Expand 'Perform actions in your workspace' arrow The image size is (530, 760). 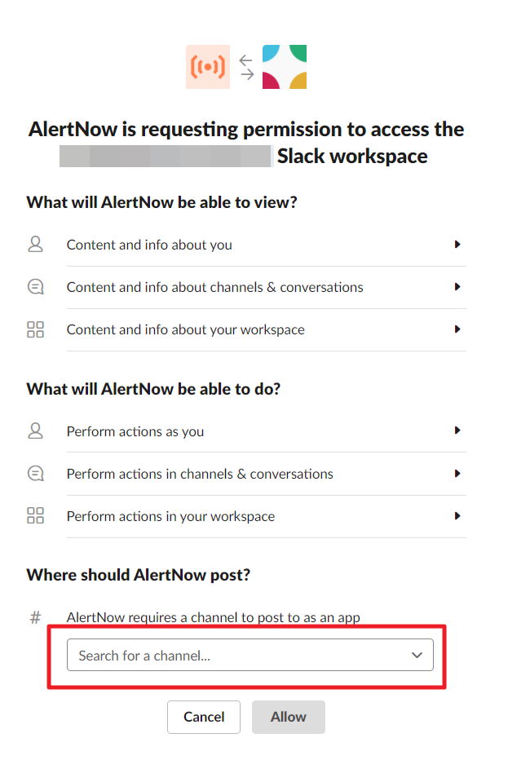click(457, 516)
